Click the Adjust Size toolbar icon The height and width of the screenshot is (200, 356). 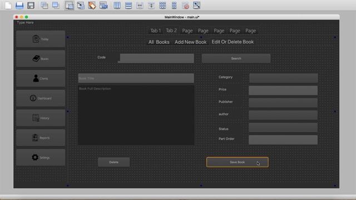[x=196, y=5]
